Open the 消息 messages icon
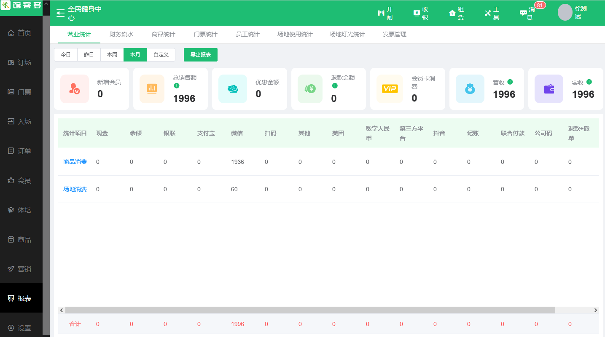The image size is (605, 337). (x=523, y=13)
